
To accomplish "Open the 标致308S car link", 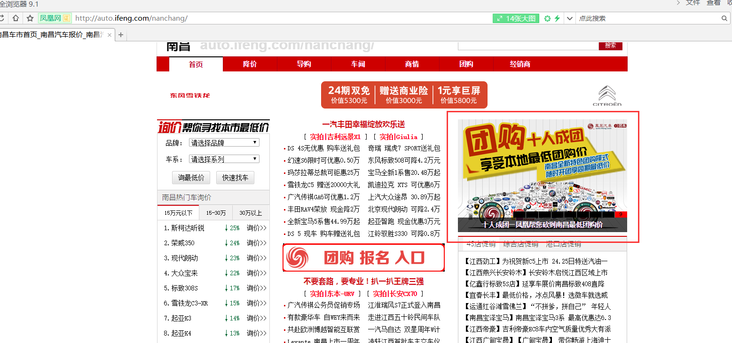I will pyautogui.click(x=185, y=288).
